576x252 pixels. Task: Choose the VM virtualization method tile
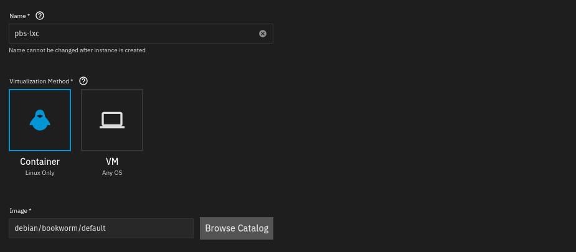point(112,120)
